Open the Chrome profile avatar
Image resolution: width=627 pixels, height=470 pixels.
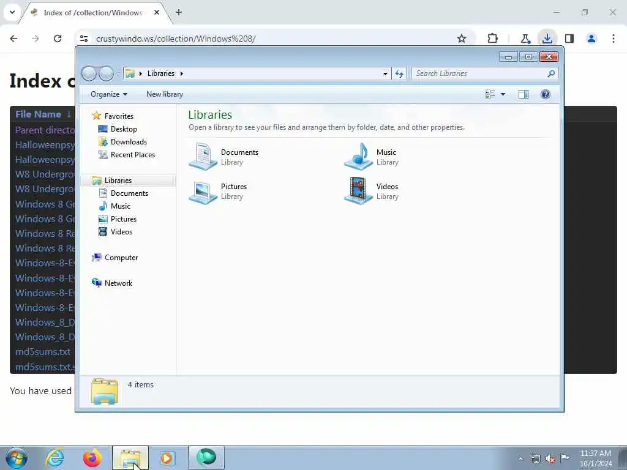[x=591, y=39]
